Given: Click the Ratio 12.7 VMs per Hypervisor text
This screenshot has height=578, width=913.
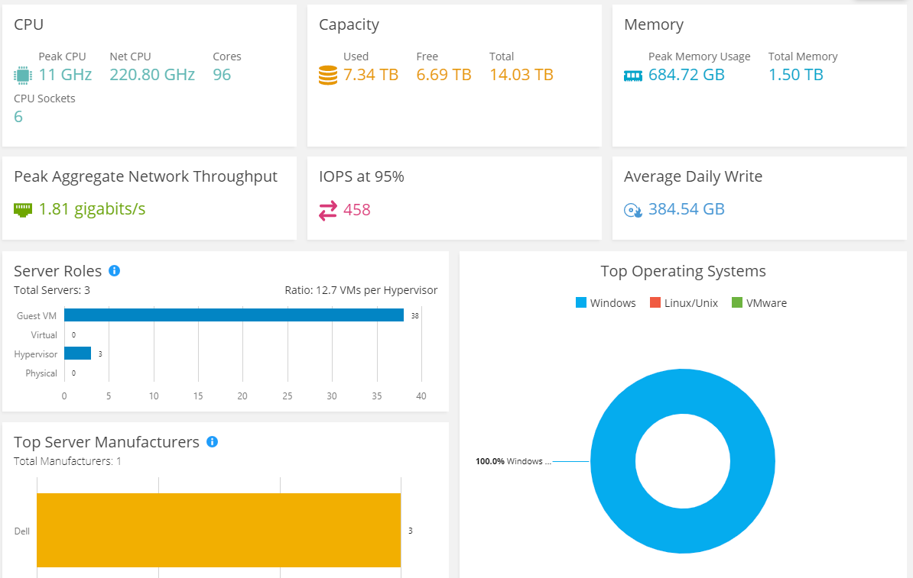Looking at the screenshot, I should pos(359,289).
